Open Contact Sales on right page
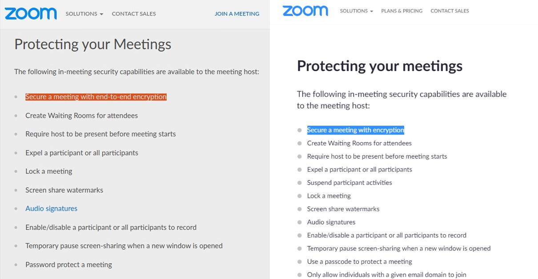This screenshot has height=279, width=538. (x=450, y=11)
